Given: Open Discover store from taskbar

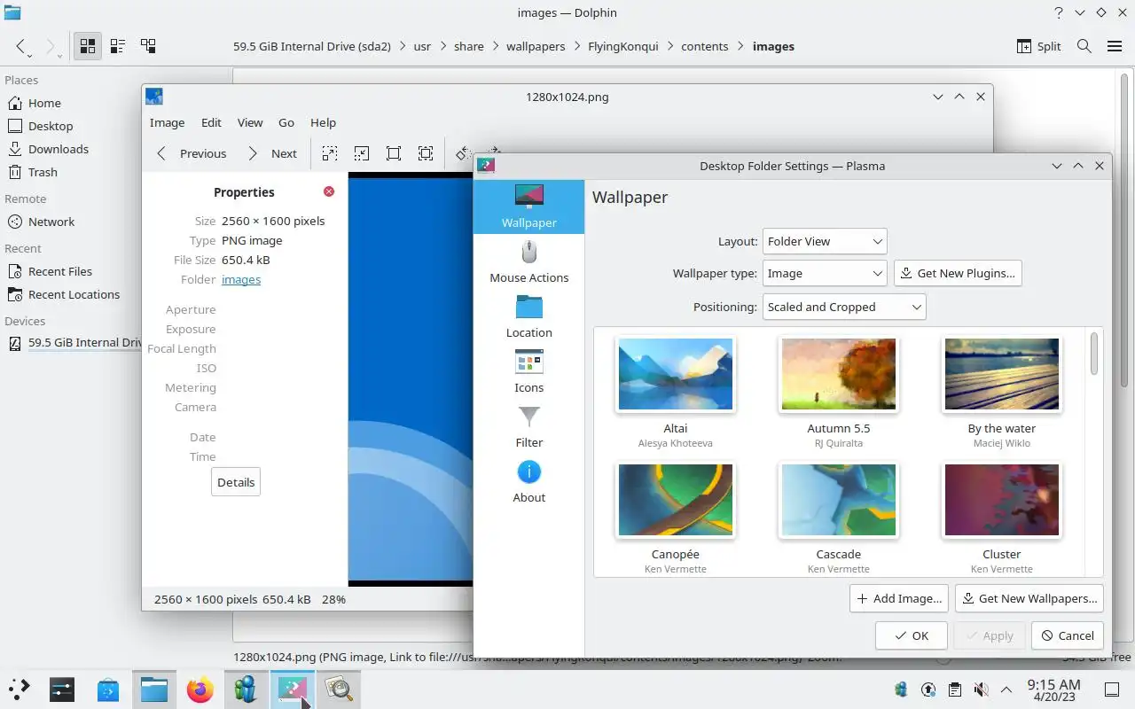Looking at the screenshot, I should click(108, 689).
